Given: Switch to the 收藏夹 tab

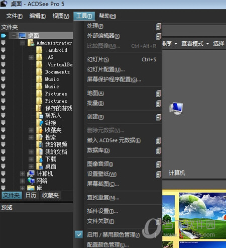Looking at the screenshot, I should [x=50, y=195].
